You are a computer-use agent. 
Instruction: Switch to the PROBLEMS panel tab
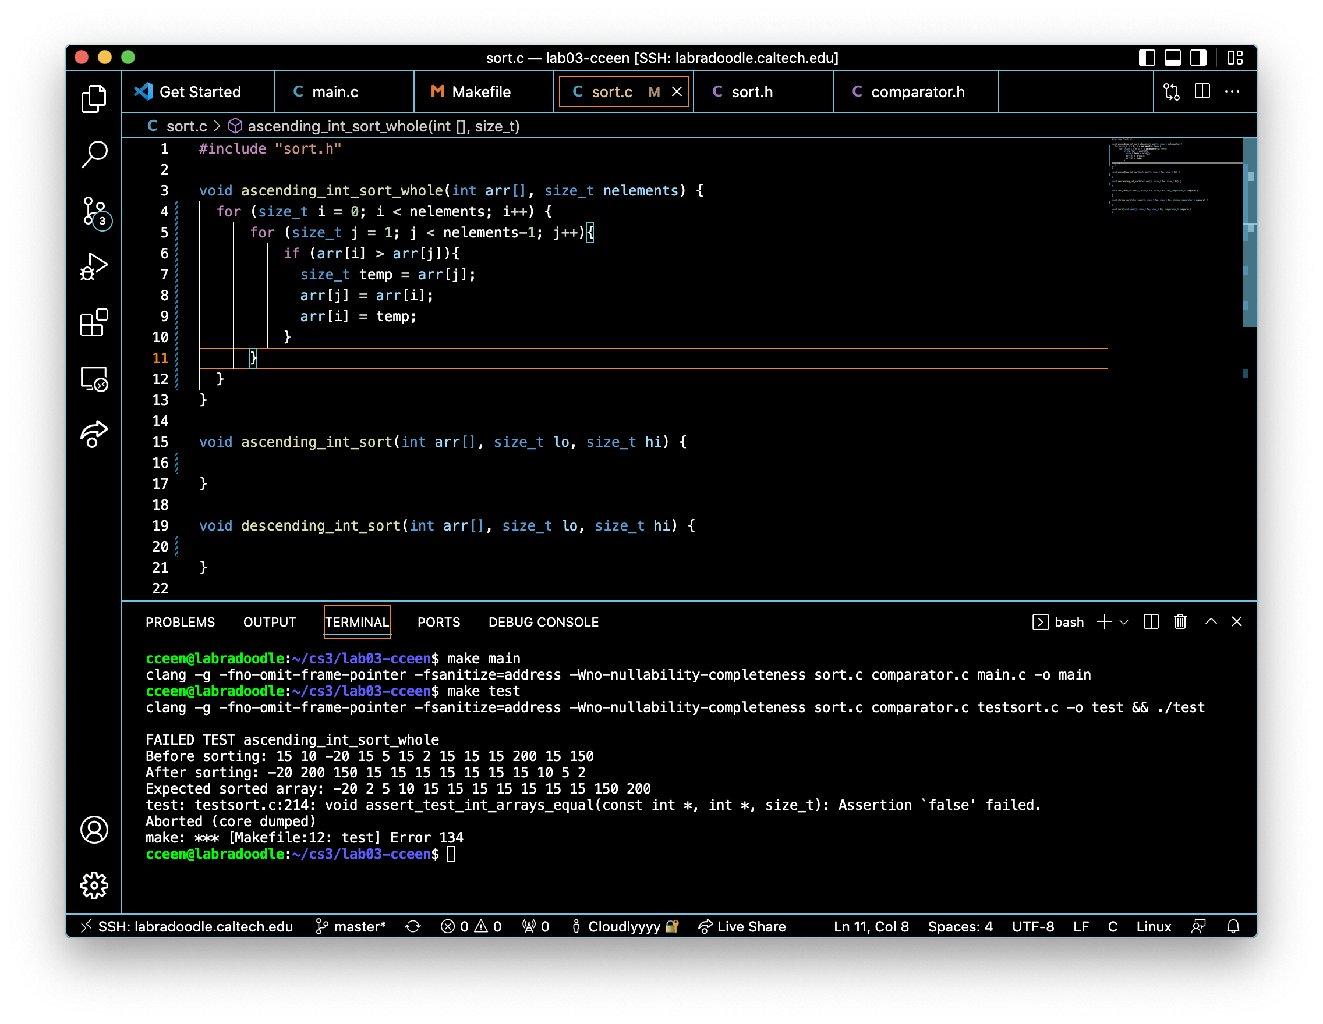coord(180,622)
